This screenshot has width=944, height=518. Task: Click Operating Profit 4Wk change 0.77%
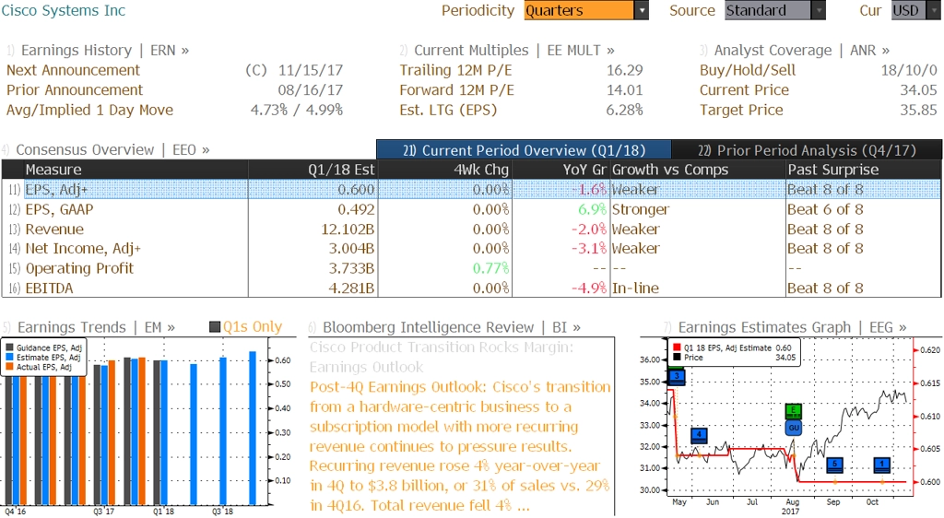(x=490, y=268)
